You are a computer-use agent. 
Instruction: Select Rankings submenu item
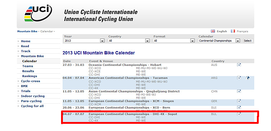[x=30, y=76]
